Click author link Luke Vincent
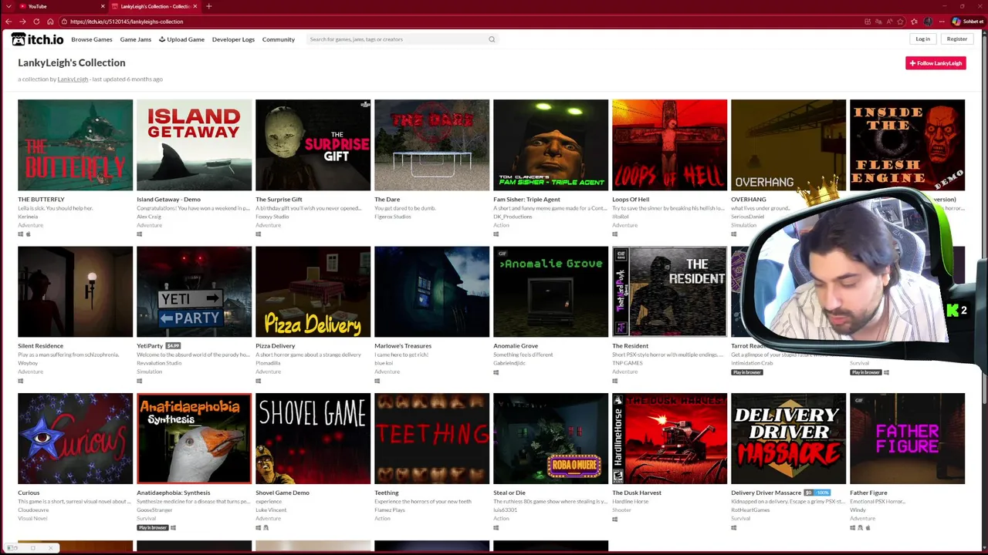This screenshot has width=988, height=555. pos(271,510)
